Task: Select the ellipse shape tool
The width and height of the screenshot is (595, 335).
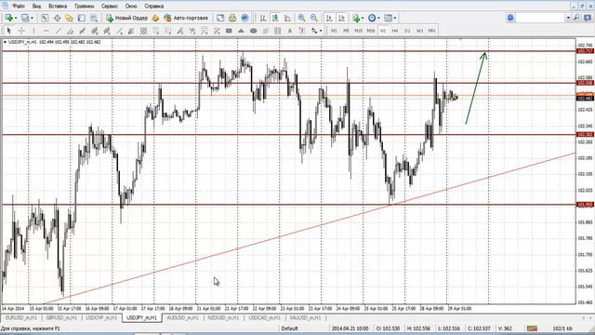Action: coord(254,31)
